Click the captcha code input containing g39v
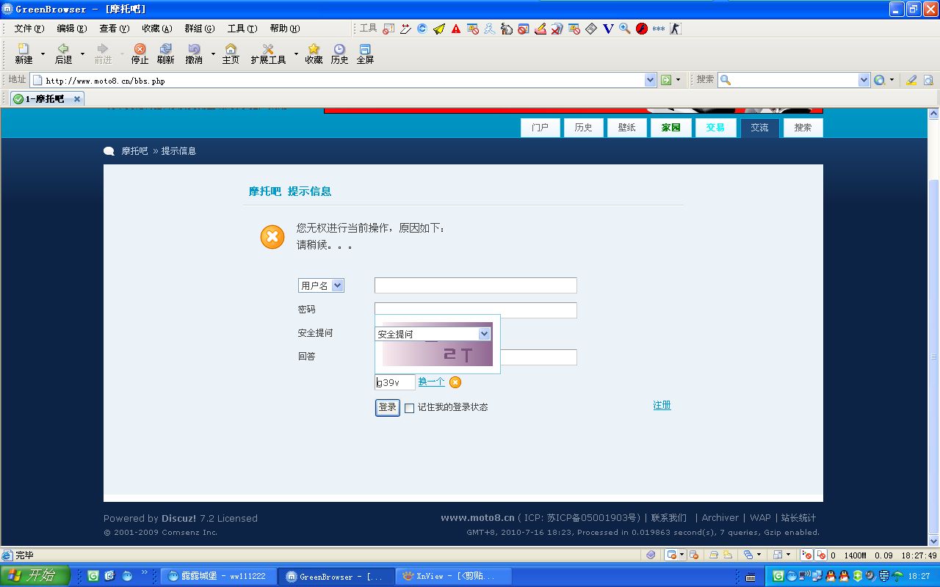The height and width of the screenshot is (587, 940). 395,382
